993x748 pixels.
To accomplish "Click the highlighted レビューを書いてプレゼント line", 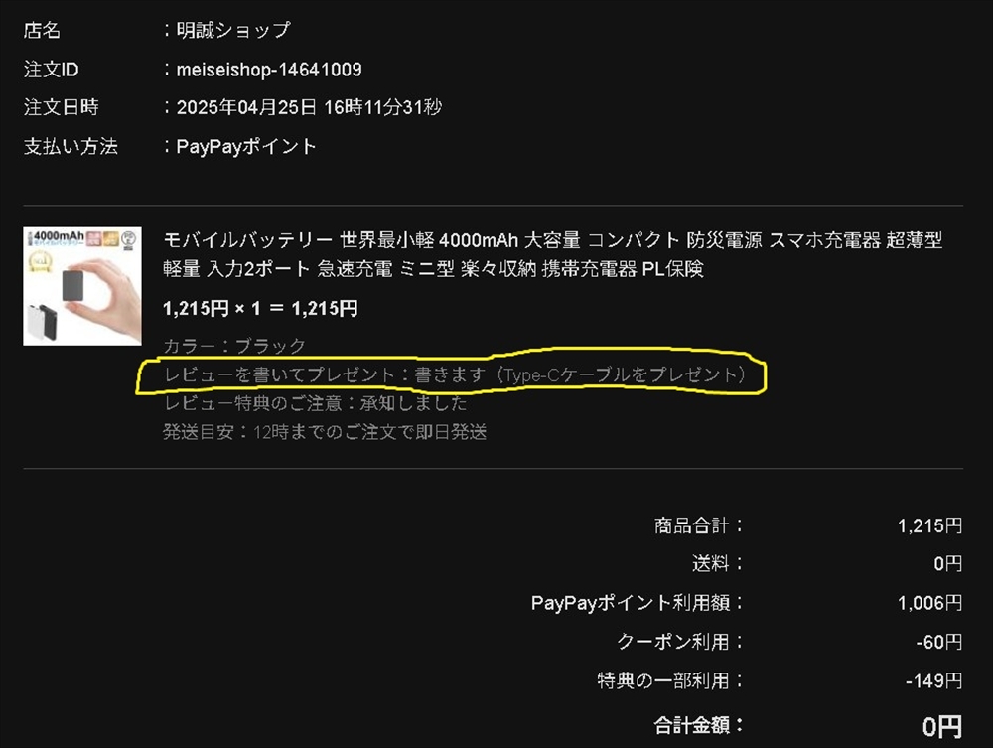I will 455,374.
